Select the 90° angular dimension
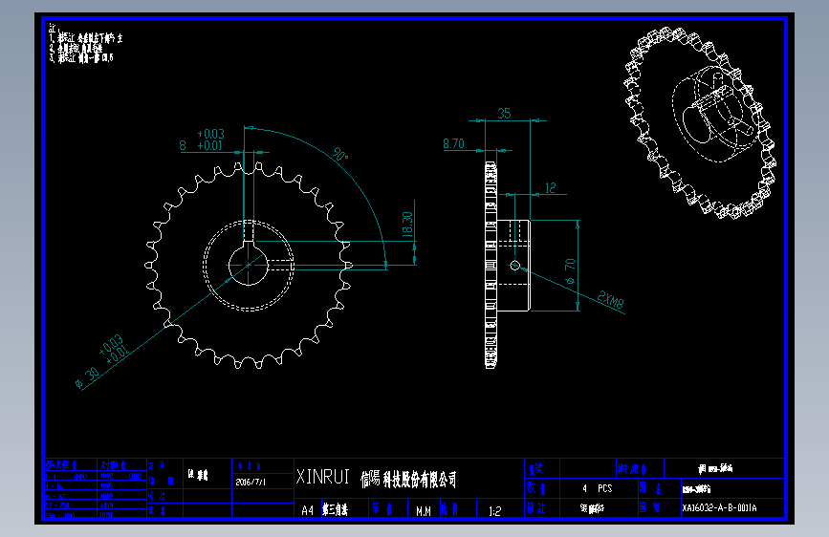 click(340, 155)
